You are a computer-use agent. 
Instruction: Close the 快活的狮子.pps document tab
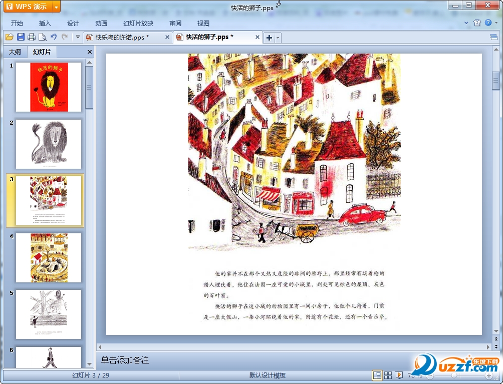point(258,37)
